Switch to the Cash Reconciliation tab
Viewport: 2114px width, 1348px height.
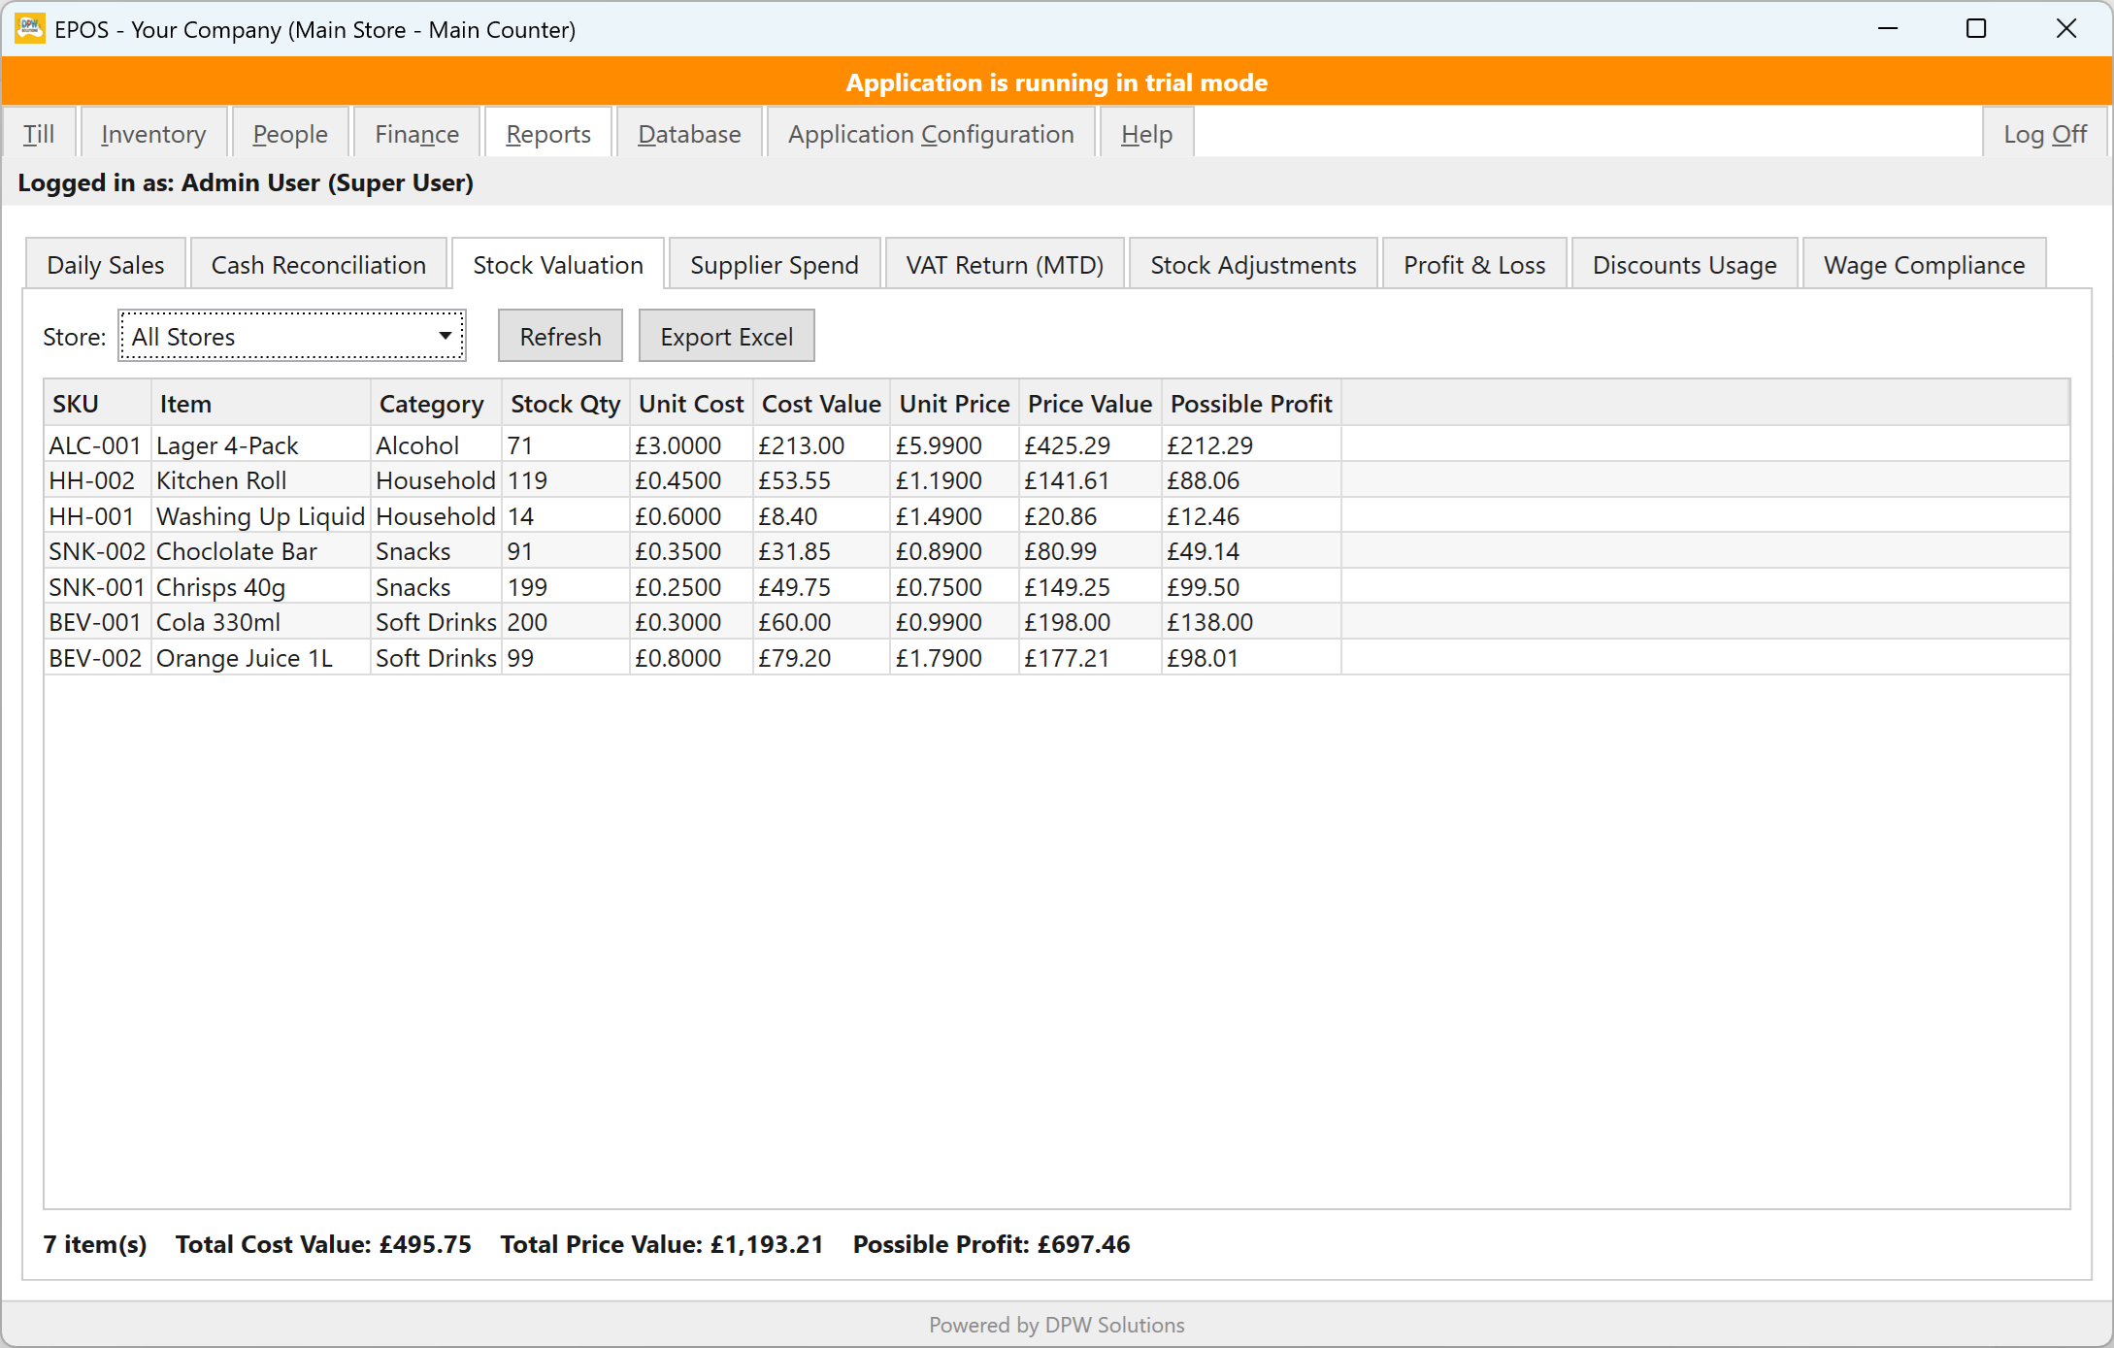tap(318, 265)
